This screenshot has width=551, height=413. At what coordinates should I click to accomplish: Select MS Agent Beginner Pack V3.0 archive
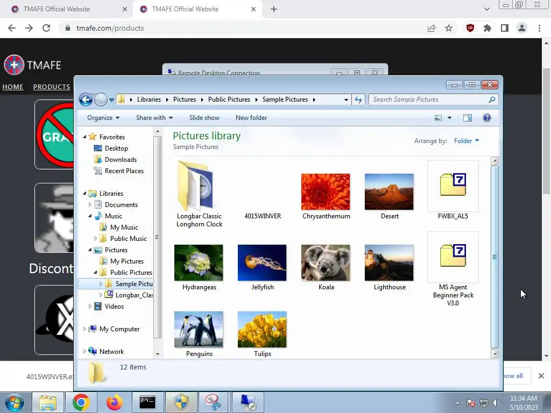pos(453,269)
